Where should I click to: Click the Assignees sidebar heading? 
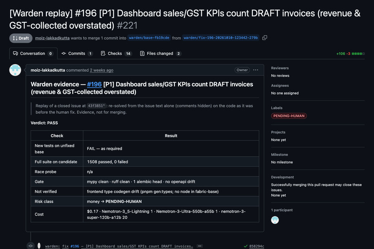point(280,85)
